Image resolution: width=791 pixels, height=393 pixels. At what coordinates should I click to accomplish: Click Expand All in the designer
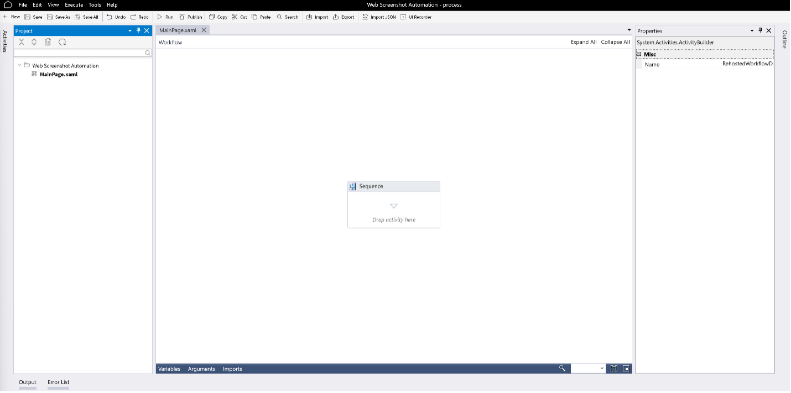tap(584, 42)
